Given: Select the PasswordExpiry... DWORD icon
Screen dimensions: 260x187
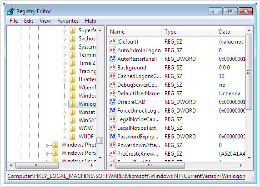Looking at the screenshot, I should point(112,136).
